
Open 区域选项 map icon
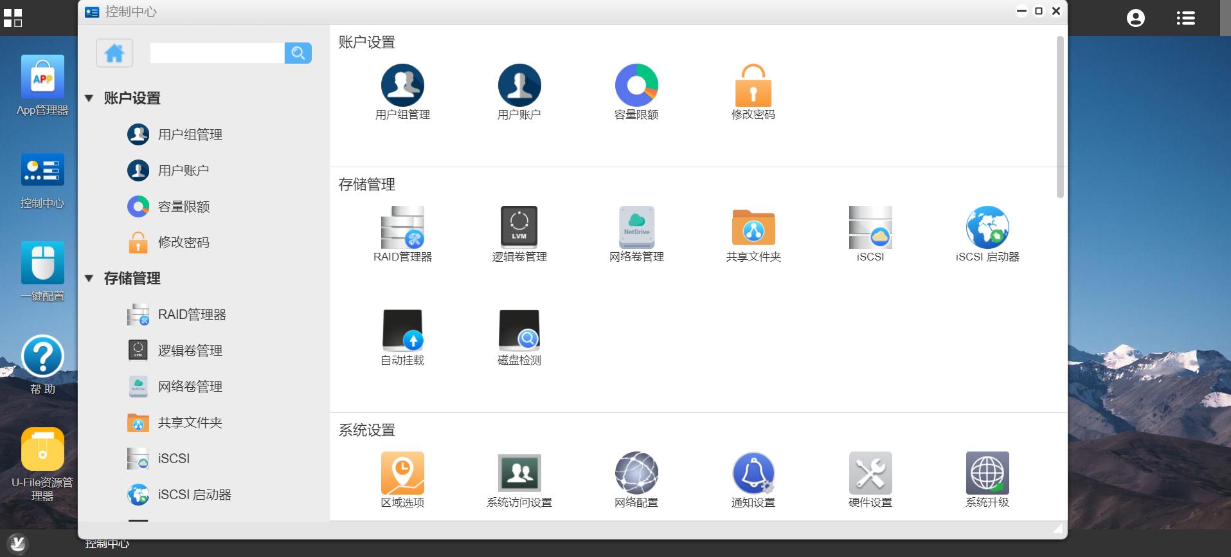[x=402, y=473]
